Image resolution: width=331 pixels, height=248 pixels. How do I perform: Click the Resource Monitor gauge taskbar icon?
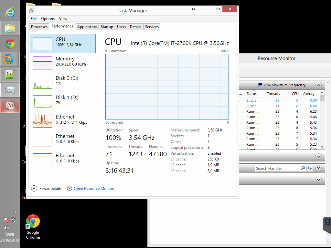click(10, 105)
